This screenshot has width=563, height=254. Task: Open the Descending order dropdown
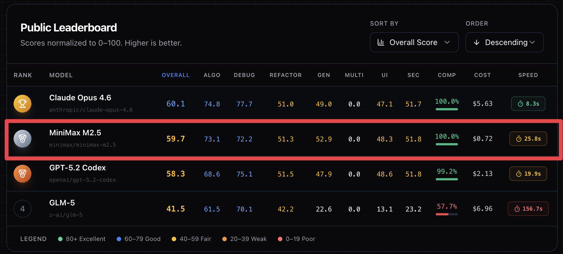[504, 42]
